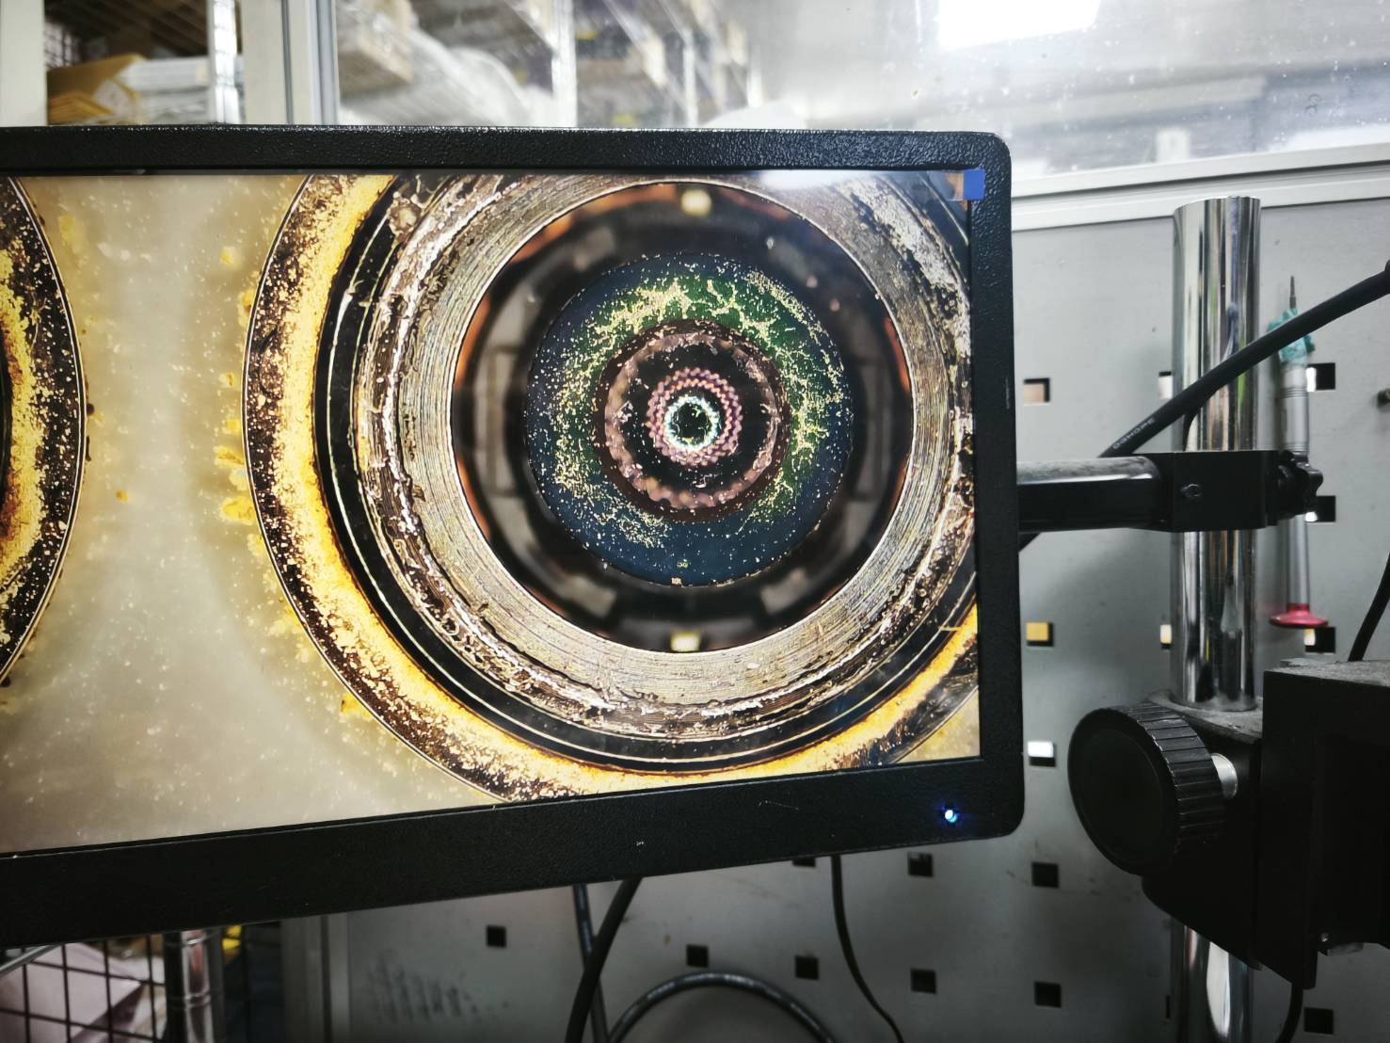Click the small light spot below the blue disc
This screenshot has height=1043, width=1390.
(685, 642)
